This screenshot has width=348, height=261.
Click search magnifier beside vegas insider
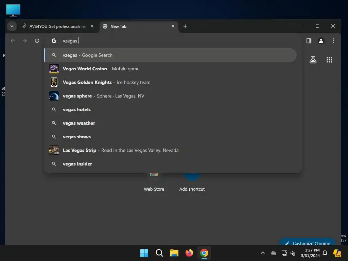pyautogui.click(x=54, y=164)
